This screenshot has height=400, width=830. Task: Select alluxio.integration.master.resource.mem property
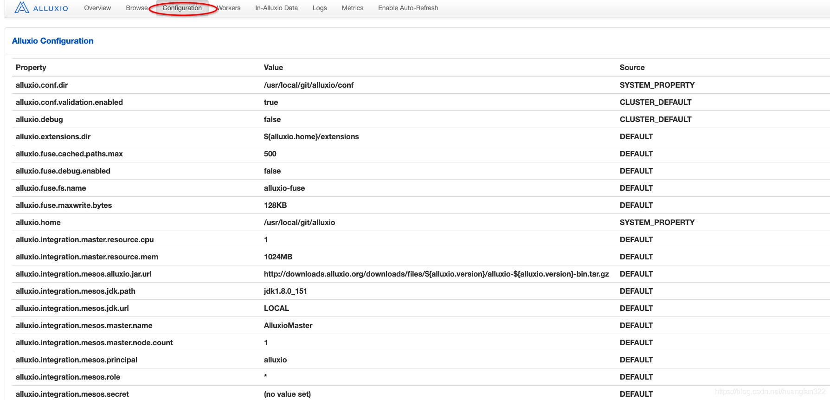click(x=87, y=257)
